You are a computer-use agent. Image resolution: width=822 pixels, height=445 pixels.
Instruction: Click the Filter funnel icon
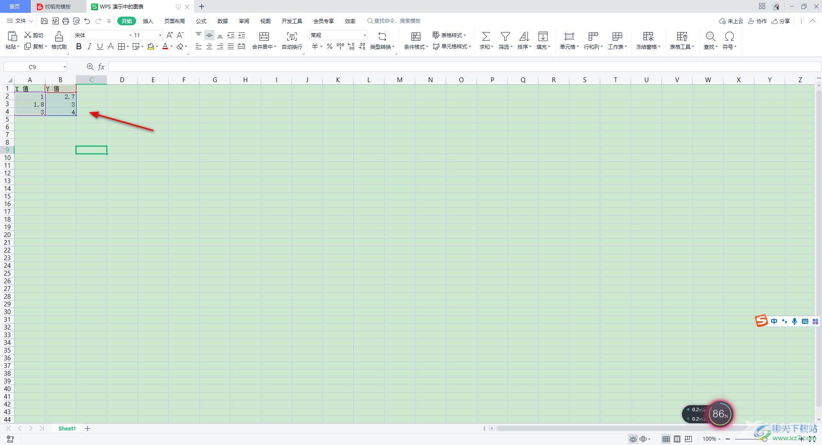coord(505,36)
